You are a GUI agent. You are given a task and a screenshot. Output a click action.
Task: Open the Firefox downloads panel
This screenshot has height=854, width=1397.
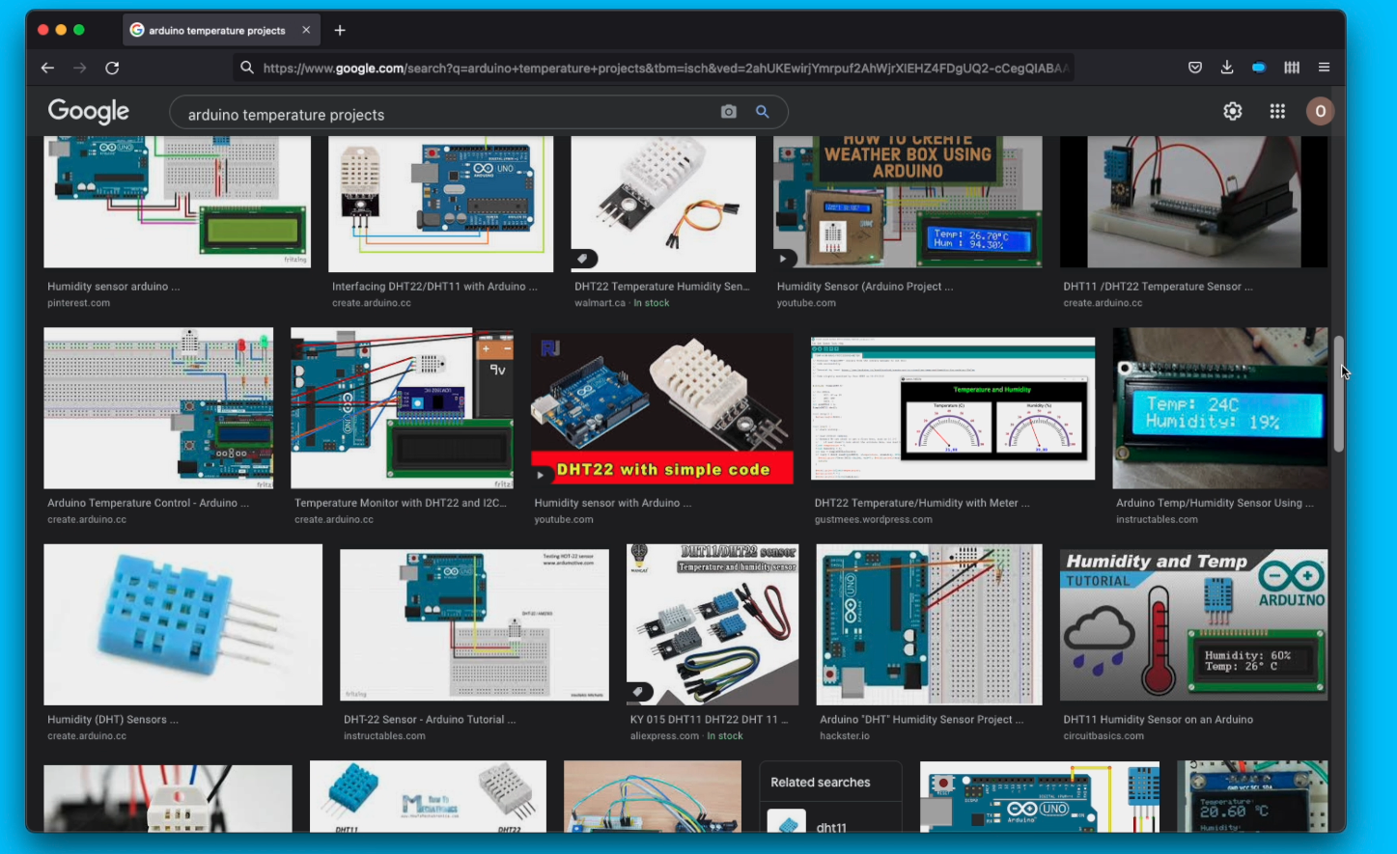[x=1226, y=67]
